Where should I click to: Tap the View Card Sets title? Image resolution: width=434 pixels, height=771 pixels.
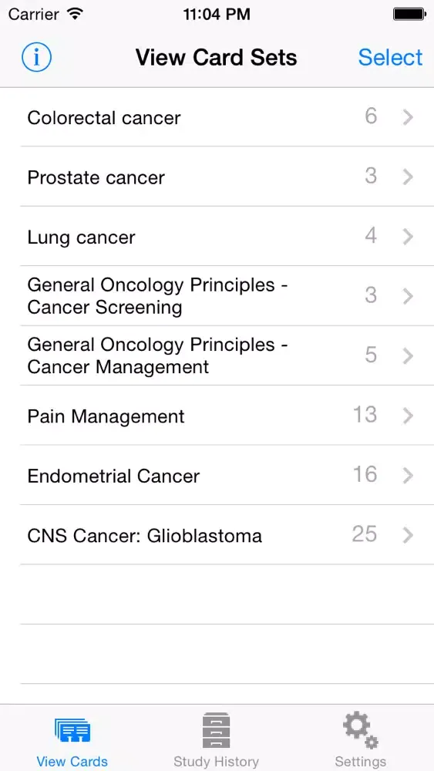click(x=217, y=58)
